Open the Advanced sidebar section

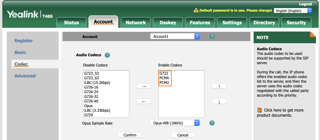25,76
